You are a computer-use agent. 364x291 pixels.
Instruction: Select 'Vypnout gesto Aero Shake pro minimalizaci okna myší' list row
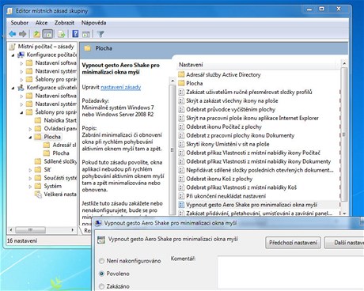pyautogui.click(x=259, y=205)
